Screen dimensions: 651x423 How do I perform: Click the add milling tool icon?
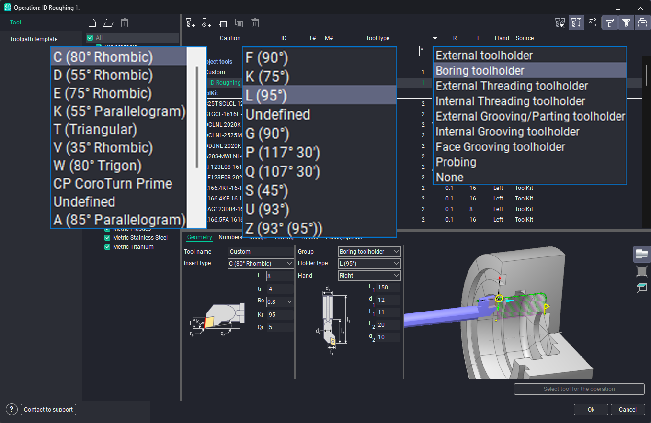click(x=190, y=22)
